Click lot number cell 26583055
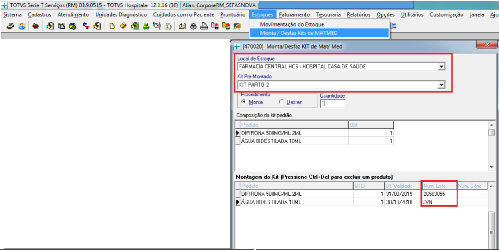This screenshot has width=499, height=250. click(x=439, y=194)
